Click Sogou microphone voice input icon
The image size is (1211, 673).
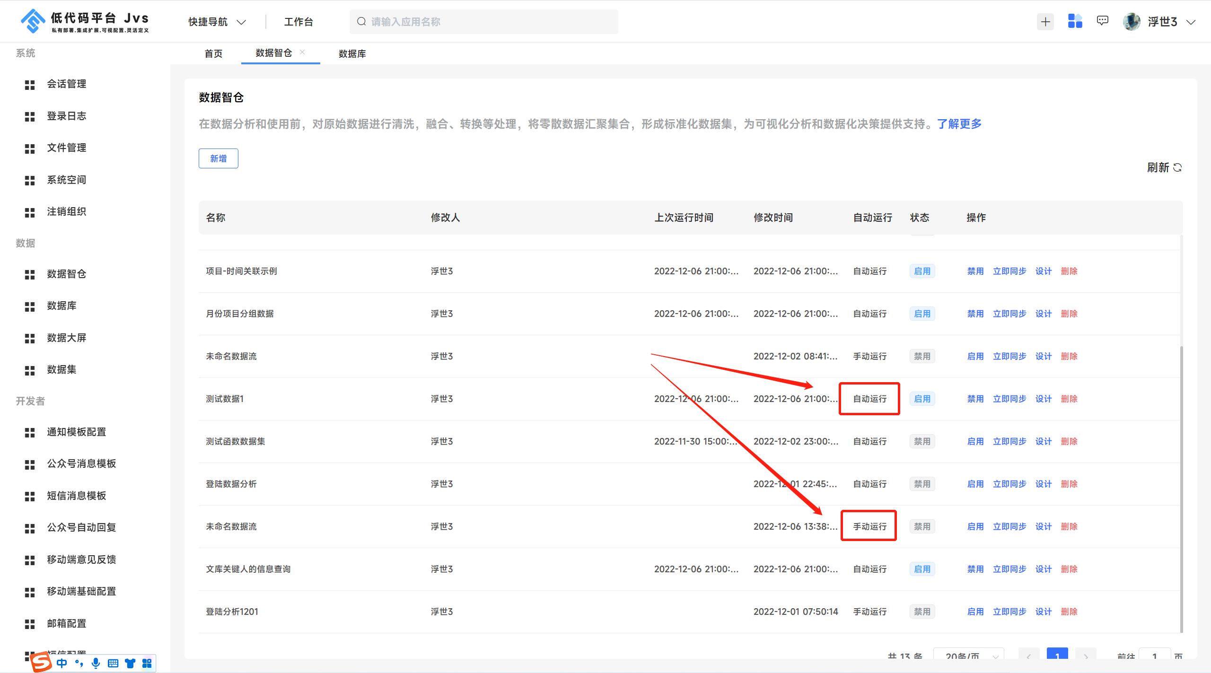pyautogui.click(x=96, y=663)
